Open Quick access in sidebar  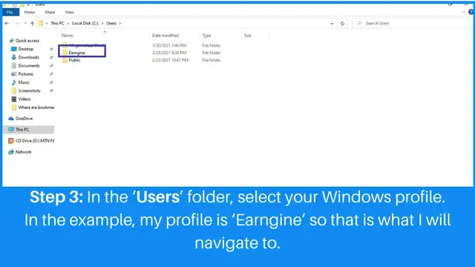27,41
